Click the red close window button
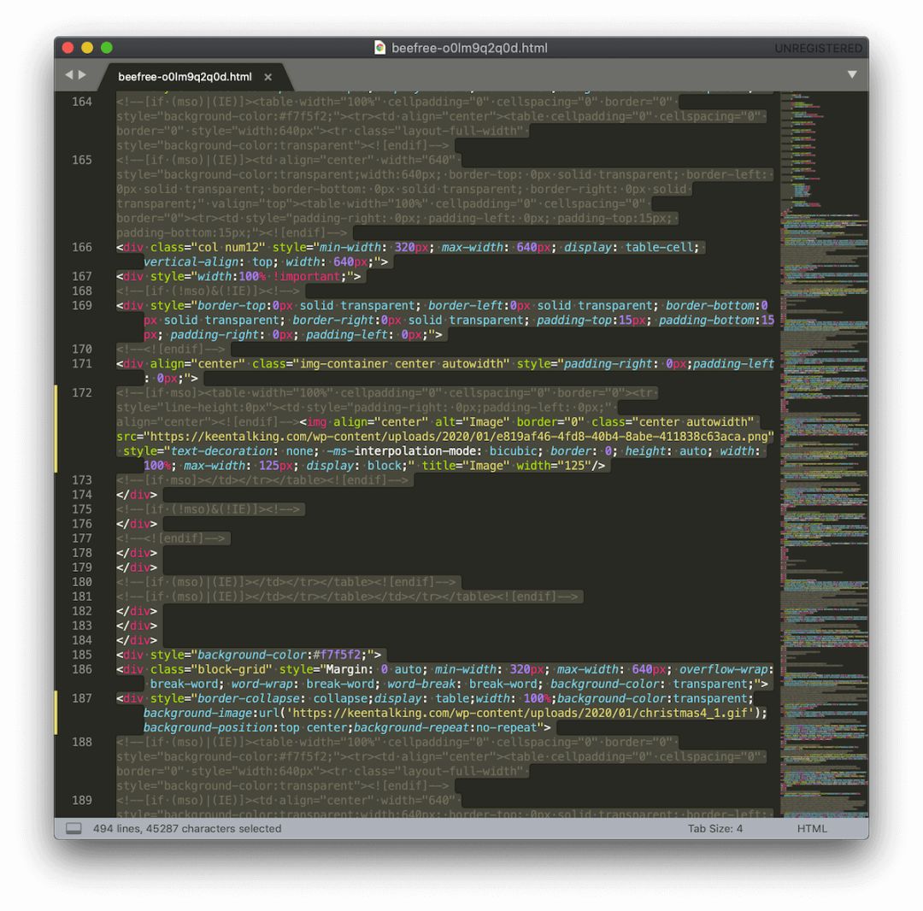 [x=68, y=48]
